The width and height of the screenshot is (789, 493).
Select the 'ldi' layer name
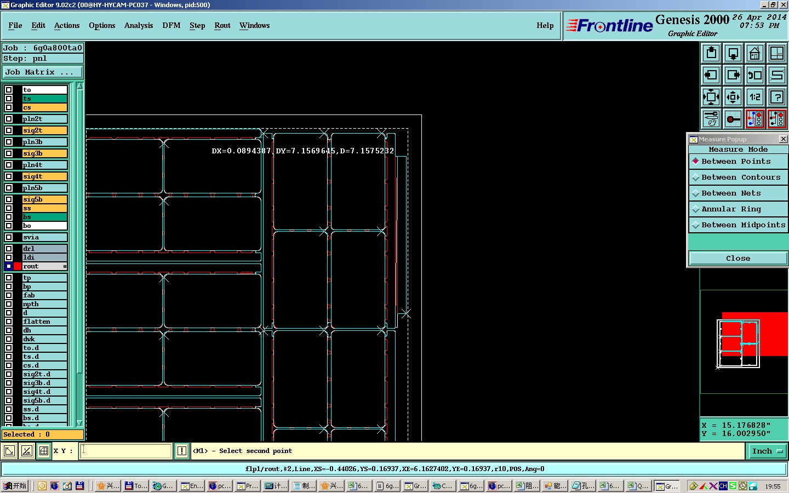pyautogui.click(x=44, y=257)
